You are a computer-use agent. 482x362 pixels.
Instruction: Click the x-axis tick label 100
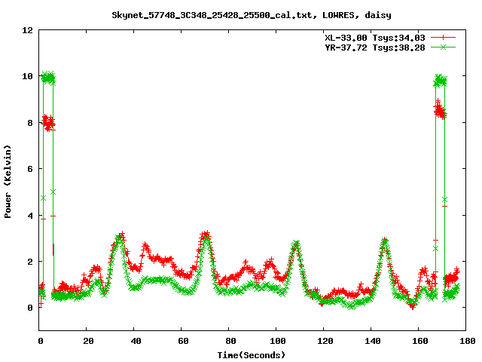(x=278, y=341)
